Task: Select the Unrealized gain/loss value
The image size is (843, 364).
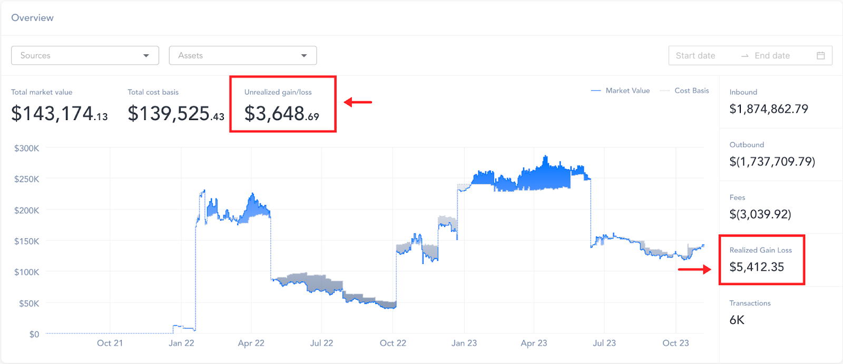Action: click(x=282, y=113)
